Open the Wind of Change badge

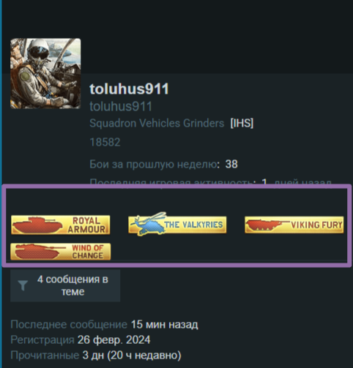pos(61,252)
